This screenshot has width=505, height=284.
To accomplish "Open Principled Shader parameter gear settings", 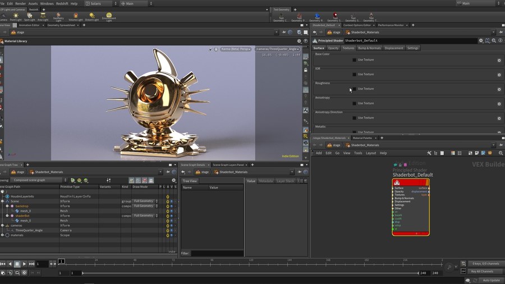I will tap(480, 40).
